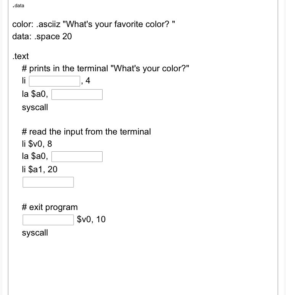Click the 'li $v0, 8' instruction
The width and height of the screenshot is (286, 295).
(37, 144)
